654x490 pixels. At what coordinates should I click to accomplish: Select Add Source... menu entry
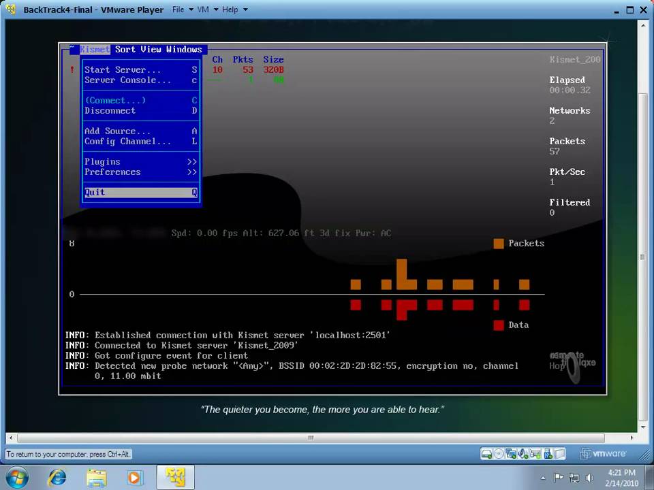point(140,131)
